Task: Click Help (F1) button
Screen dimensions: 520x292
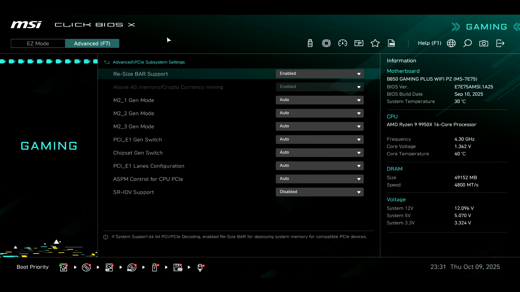Action: click(x=429, y=43)
